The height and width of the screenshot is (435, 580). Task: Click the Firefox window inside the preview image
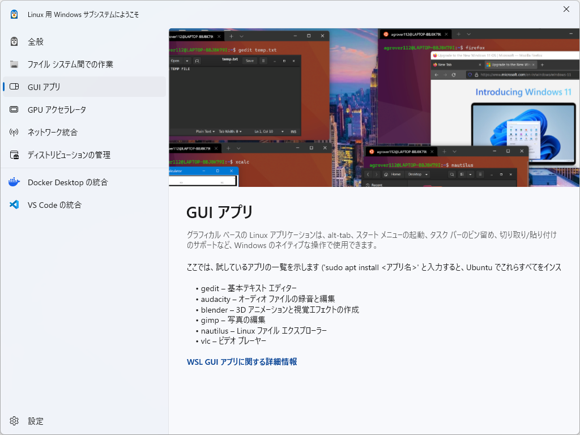pyautogui.click(x=521, y=102)
